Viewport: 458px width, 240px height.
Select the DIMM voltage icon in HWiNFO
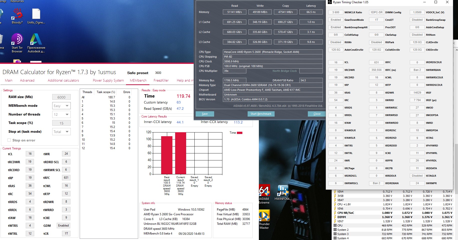coord(335,217)
